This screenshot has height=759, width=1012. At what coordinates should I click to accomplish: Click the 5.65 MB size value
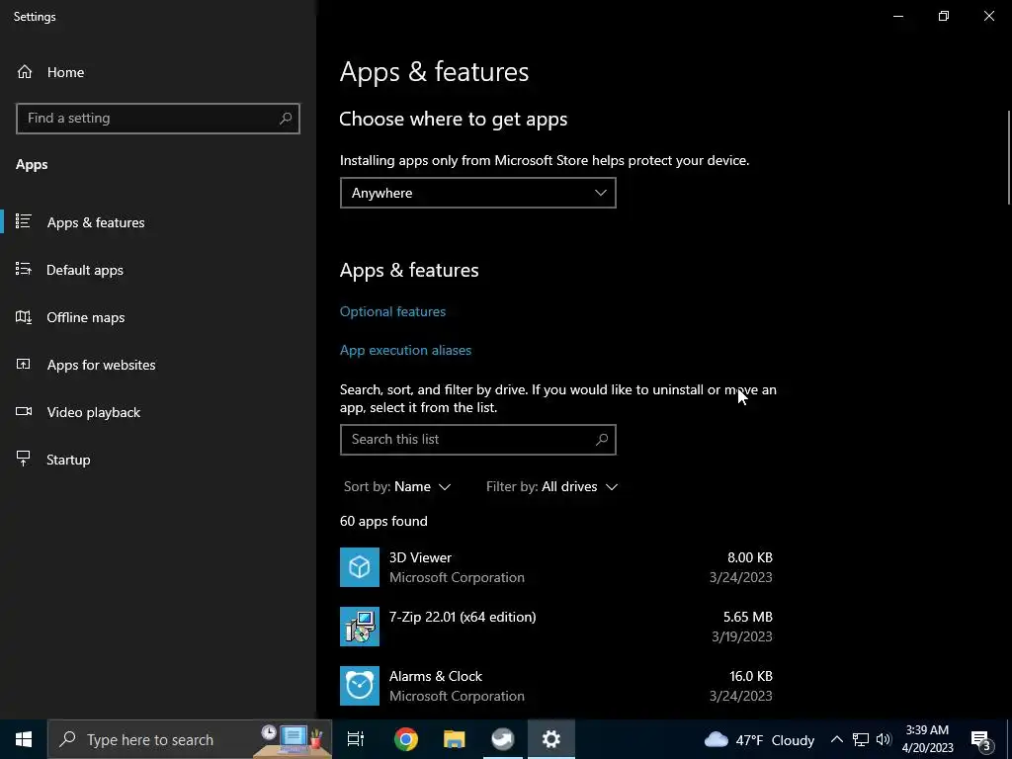point(747,617)
